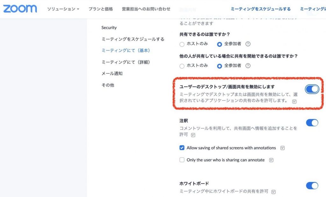Click help icon beside 全参加者 under 共有できるのは誰ですか

[x=248, y=44]
